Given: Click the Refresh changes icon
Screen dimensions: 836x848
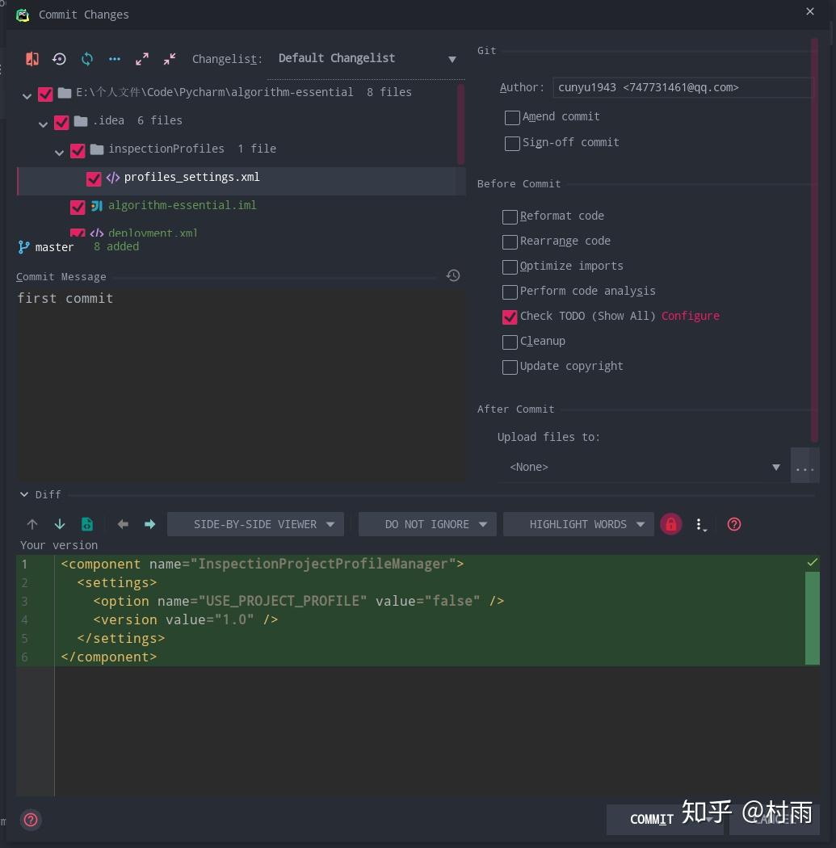Looking at the screenshot, I should (86, 59).
